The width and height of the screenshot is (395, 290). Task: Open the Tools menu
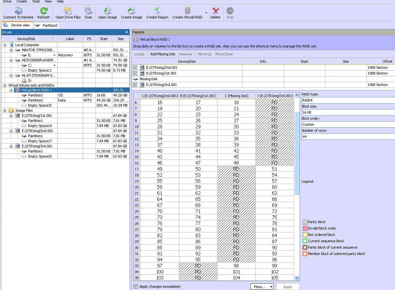tap(36, 2)
